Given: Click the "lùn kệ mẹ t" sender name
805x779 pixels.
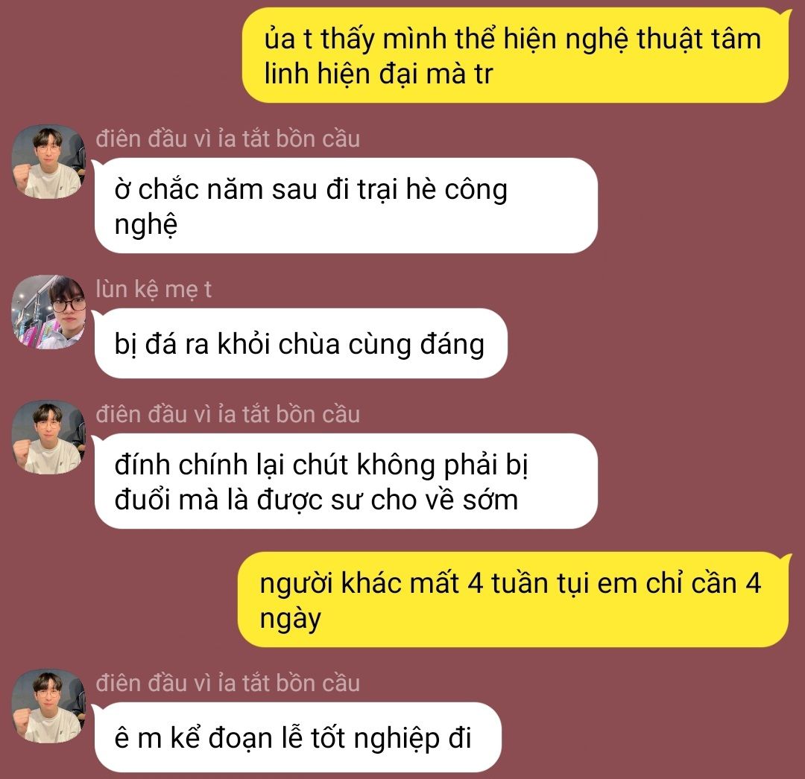Looking at the screenshot, I should 154,290.
